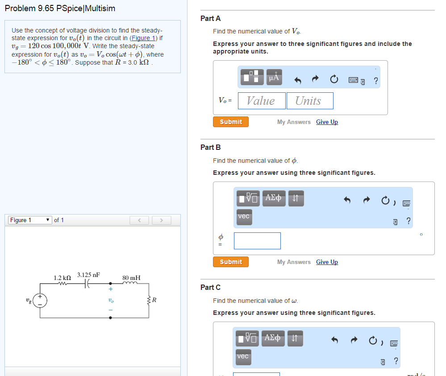Open the μÅ units symbol palette in Part A

tap(274, 77)
